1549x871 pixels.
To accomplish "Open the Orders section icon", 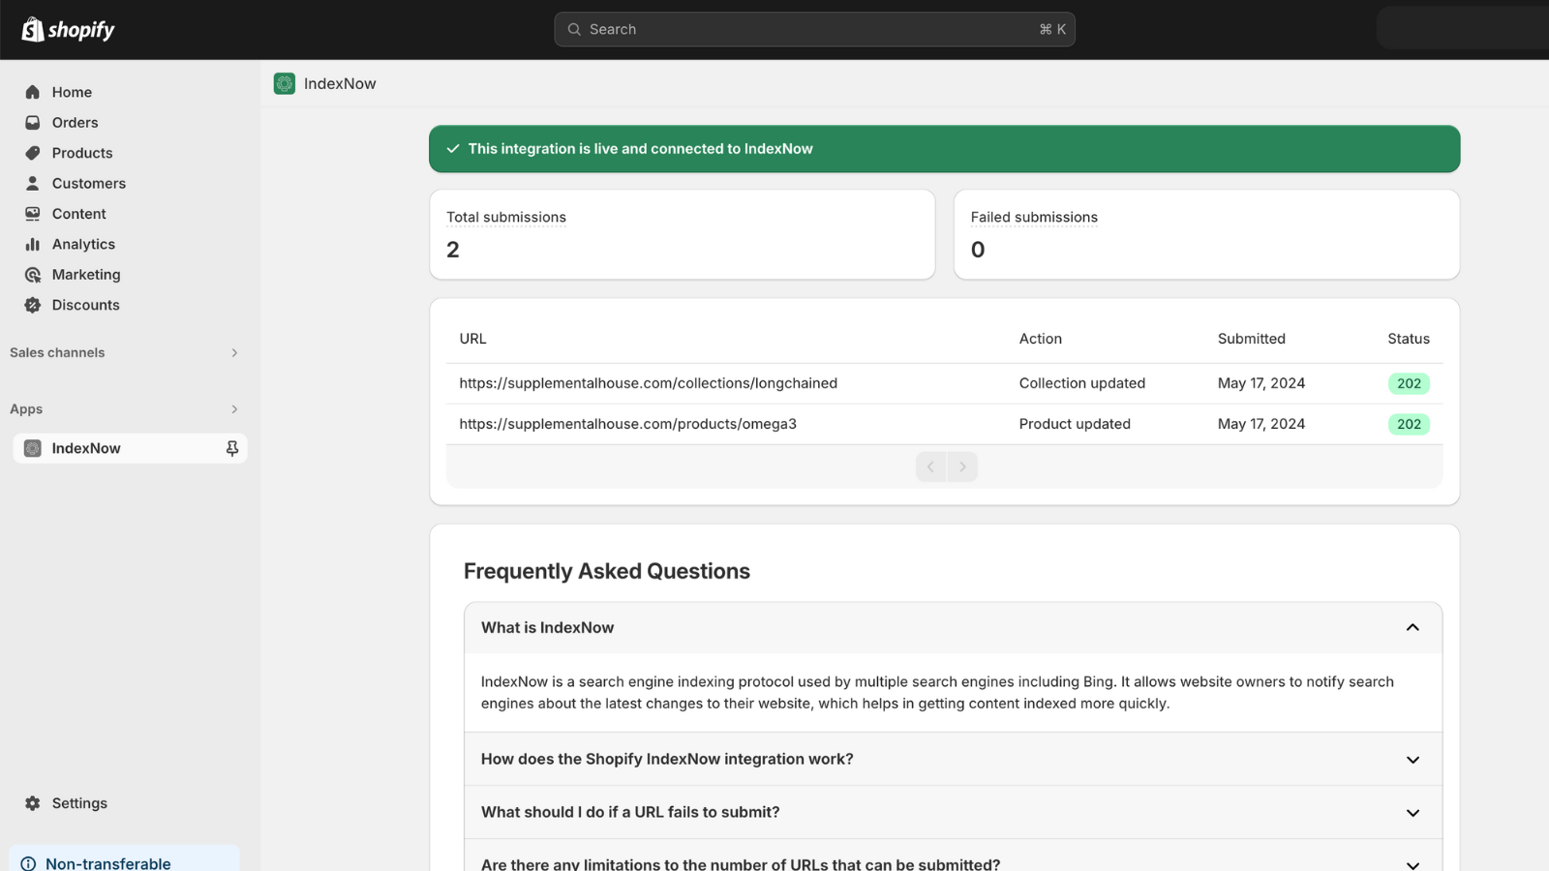I will tap(33, 123).
